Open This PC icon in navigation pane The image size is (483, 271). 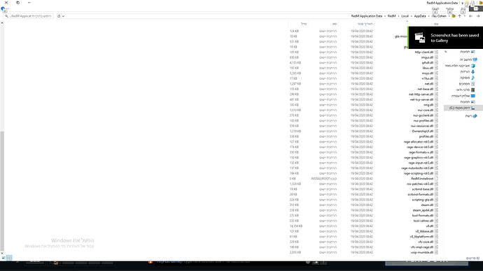[475, 59]
